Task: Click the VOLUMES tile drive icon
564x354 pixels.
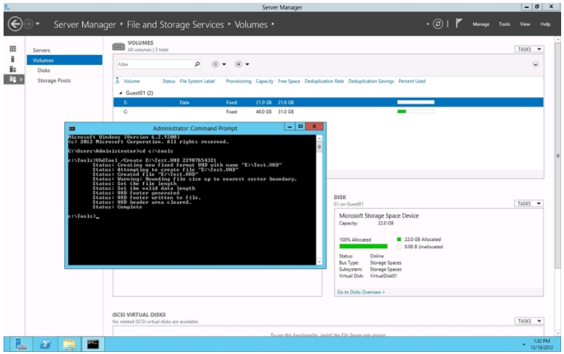Action: [x=119, y=46]
